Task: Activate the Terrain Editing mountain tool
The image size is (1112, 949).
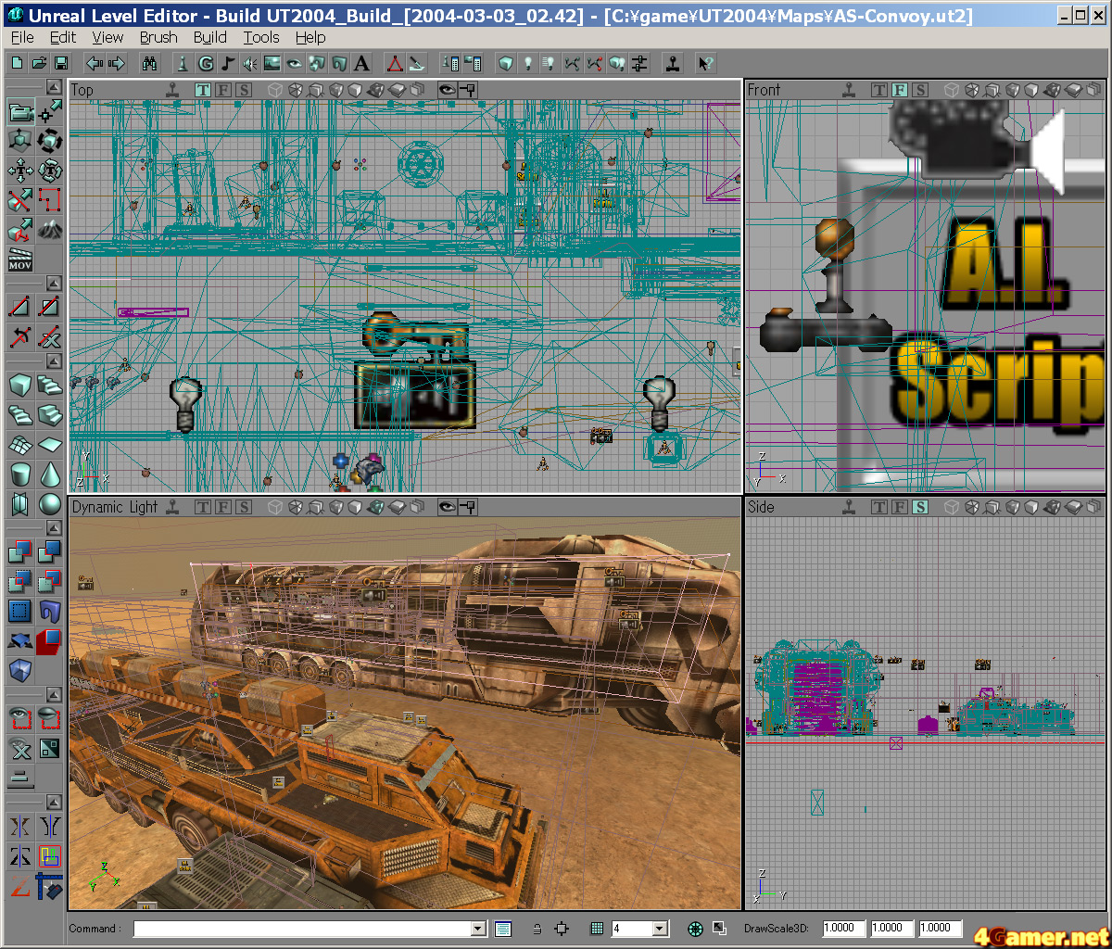Action: (x=50, y=229)
